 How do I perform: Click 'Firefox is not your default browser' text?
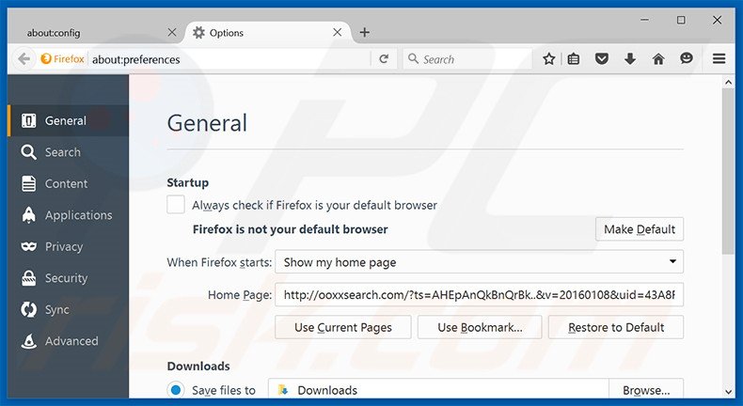290,229
